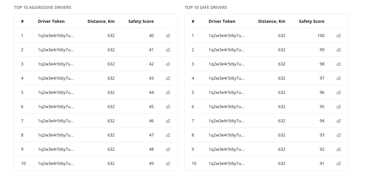368x180 pixels.
Task: Open chart icon for aggressive driver score 45
Action: tap(168, 107)
